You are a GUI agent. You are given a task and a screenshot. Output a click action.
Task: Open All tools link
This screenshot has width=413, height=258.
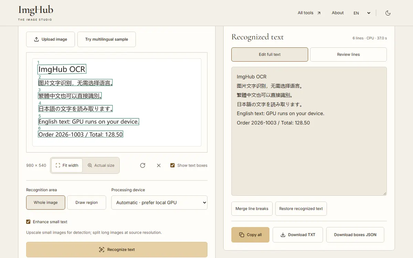click(309, 13)
